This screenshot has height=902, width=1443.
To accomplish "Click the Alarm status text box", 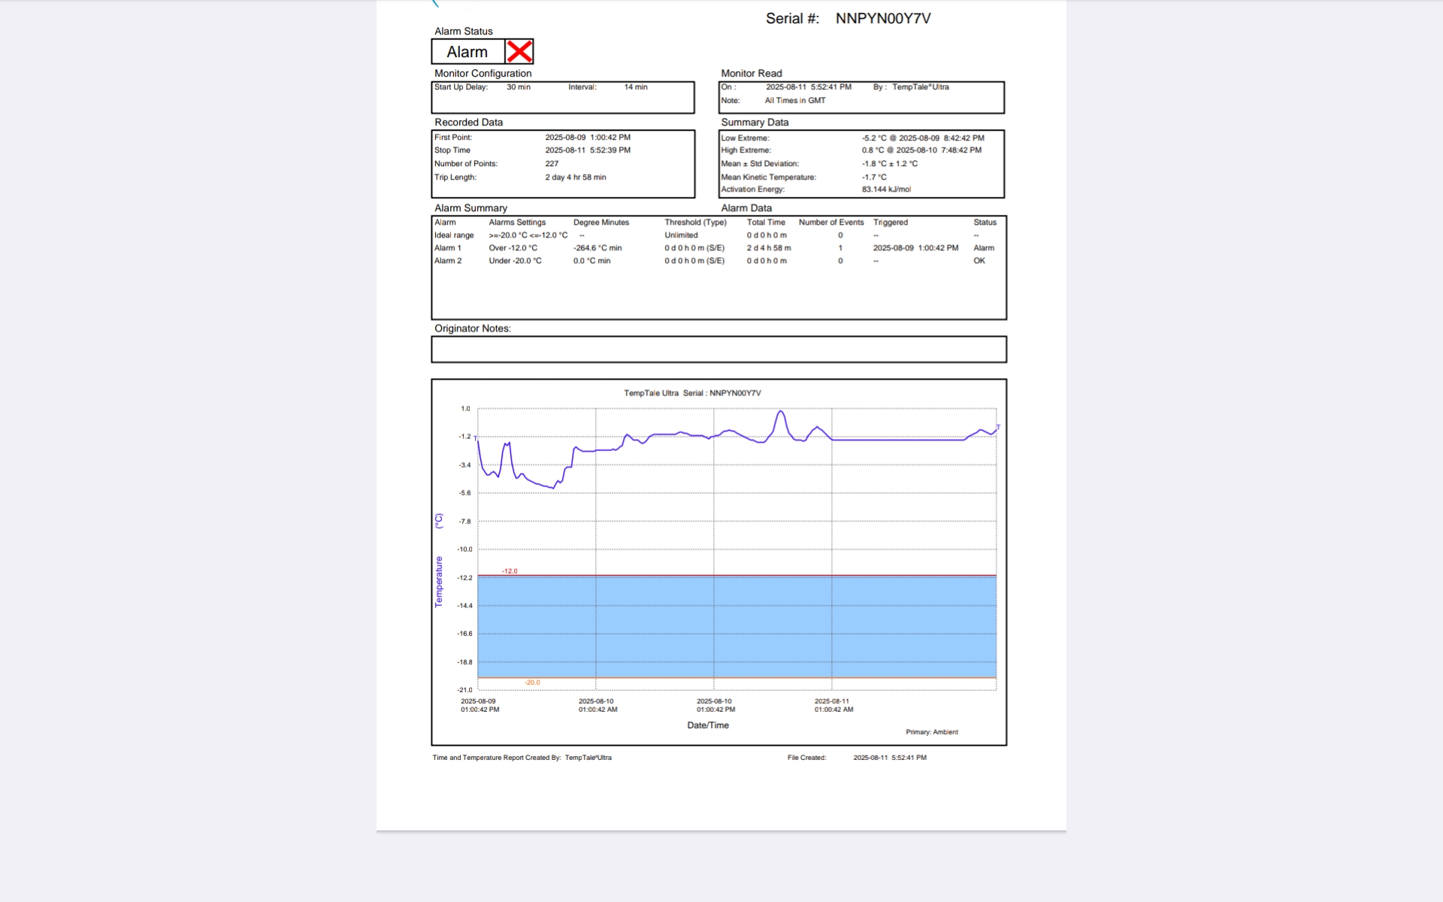I will click(x=467, y=52).
